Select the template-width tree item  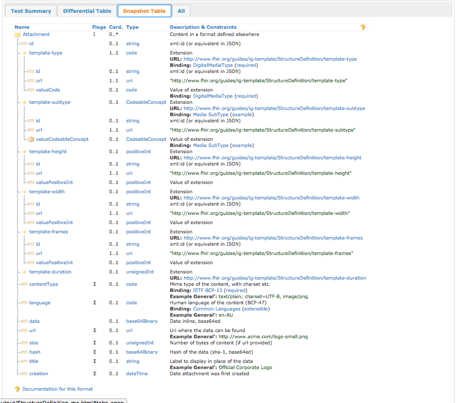pyautogui.click(x=47, y=192)
